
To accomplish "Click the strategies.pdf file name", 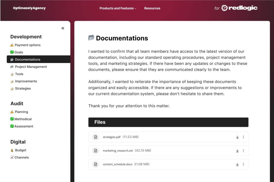I will click(x=112, y=137).
